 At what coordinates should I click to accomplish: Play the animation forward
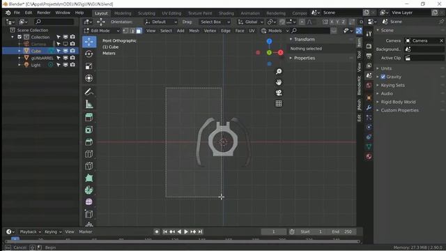(x=186, y=232)
